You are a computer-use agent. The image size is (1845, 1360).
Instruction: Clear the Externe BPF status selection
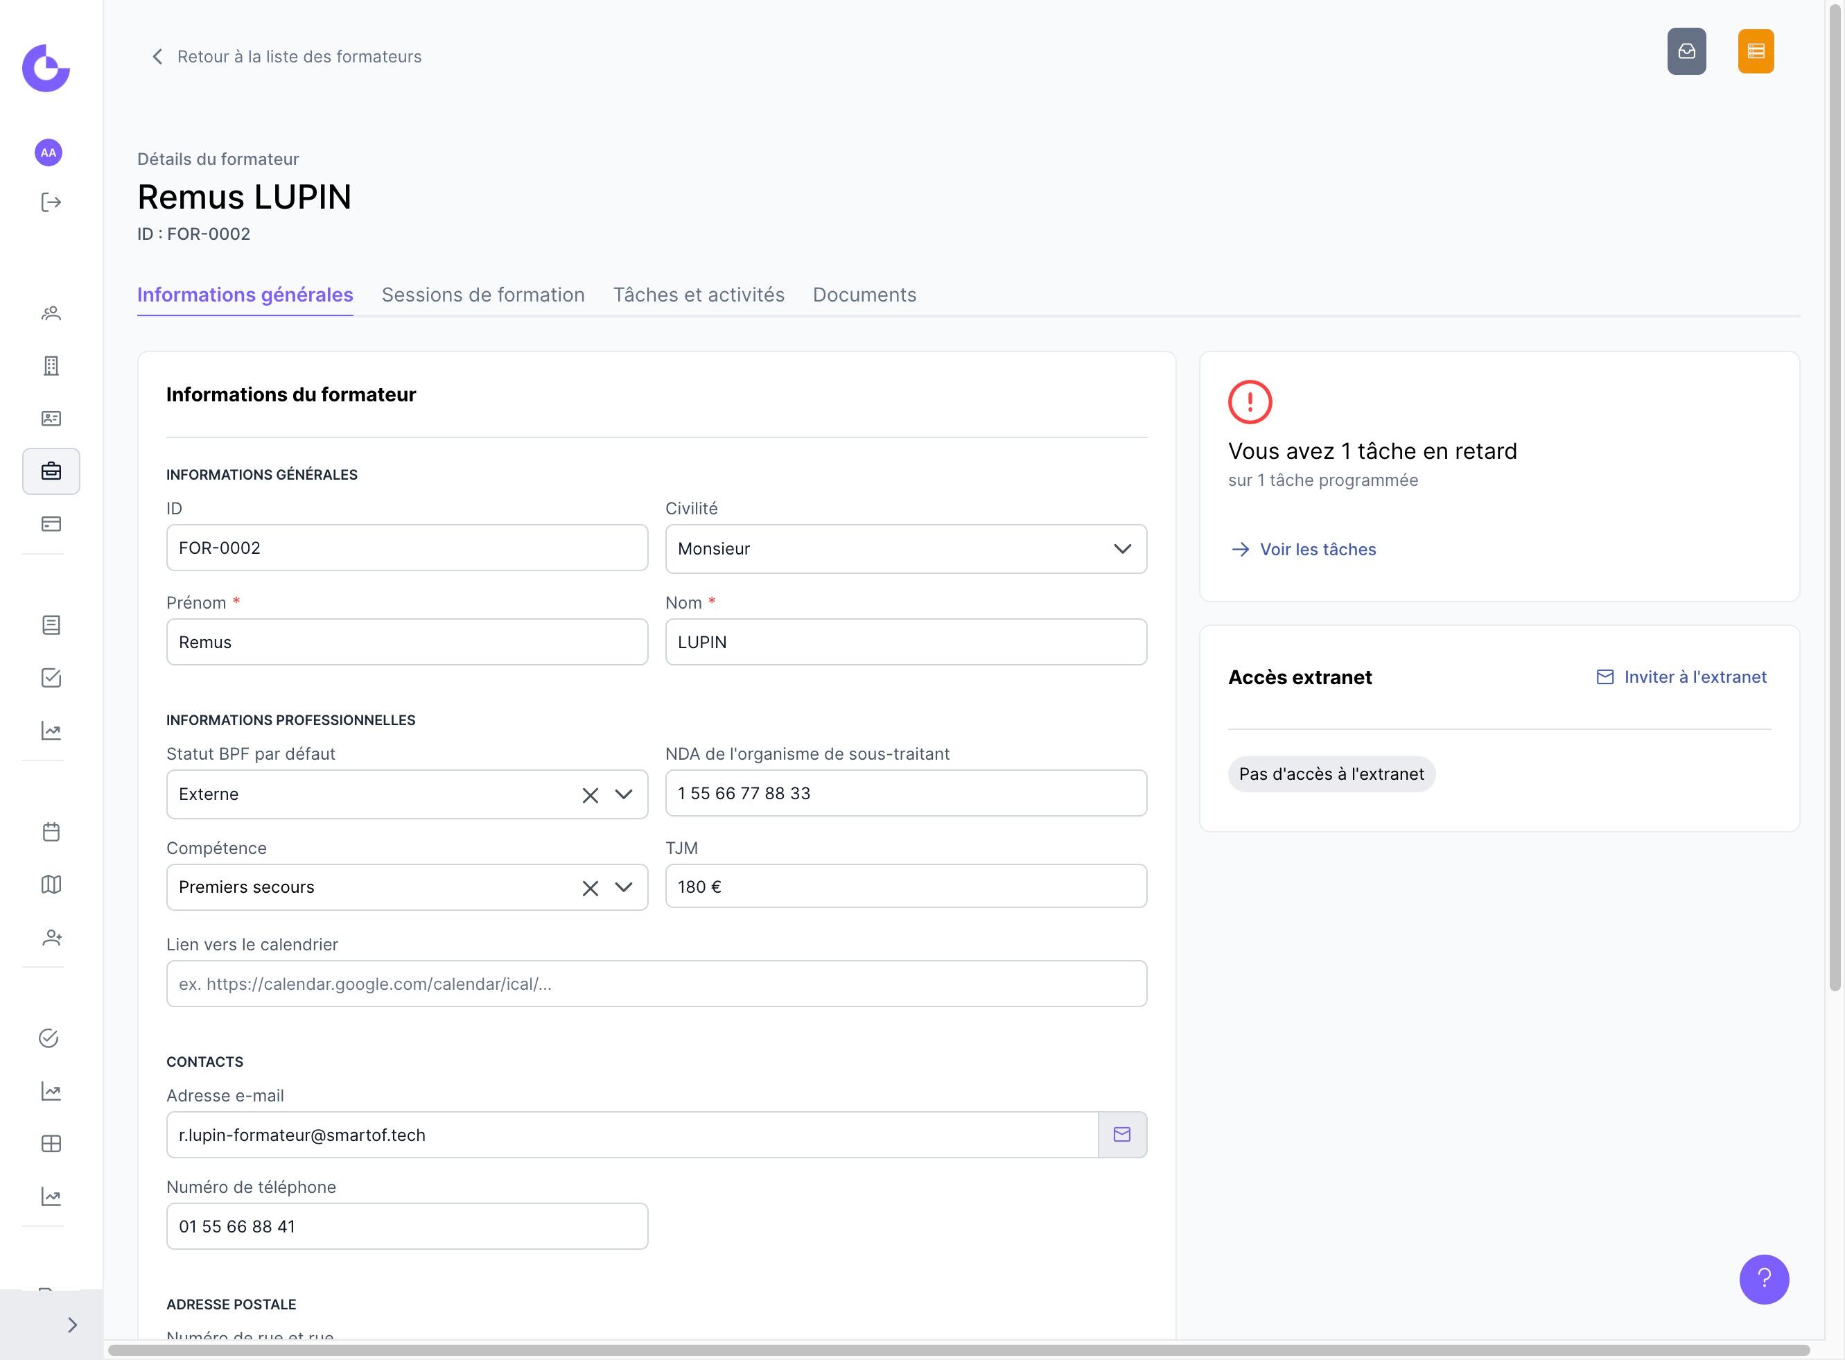[x=590, y=795]
